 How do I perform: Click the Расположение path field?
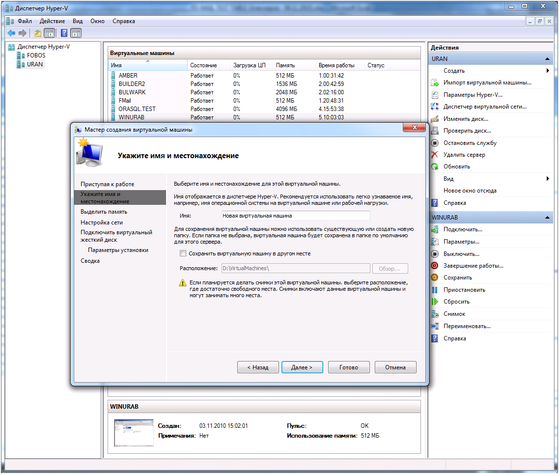coord(296,268)
